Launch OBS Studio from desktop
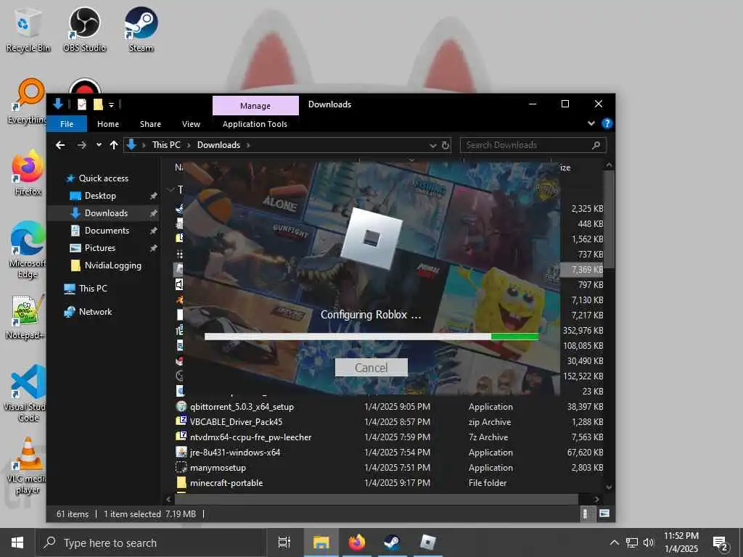Viewport: 743px width, 557px height. click(84, 29)
